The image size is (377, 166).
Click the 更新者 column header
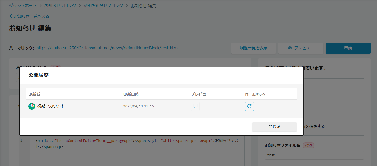(x=34, y=94)
